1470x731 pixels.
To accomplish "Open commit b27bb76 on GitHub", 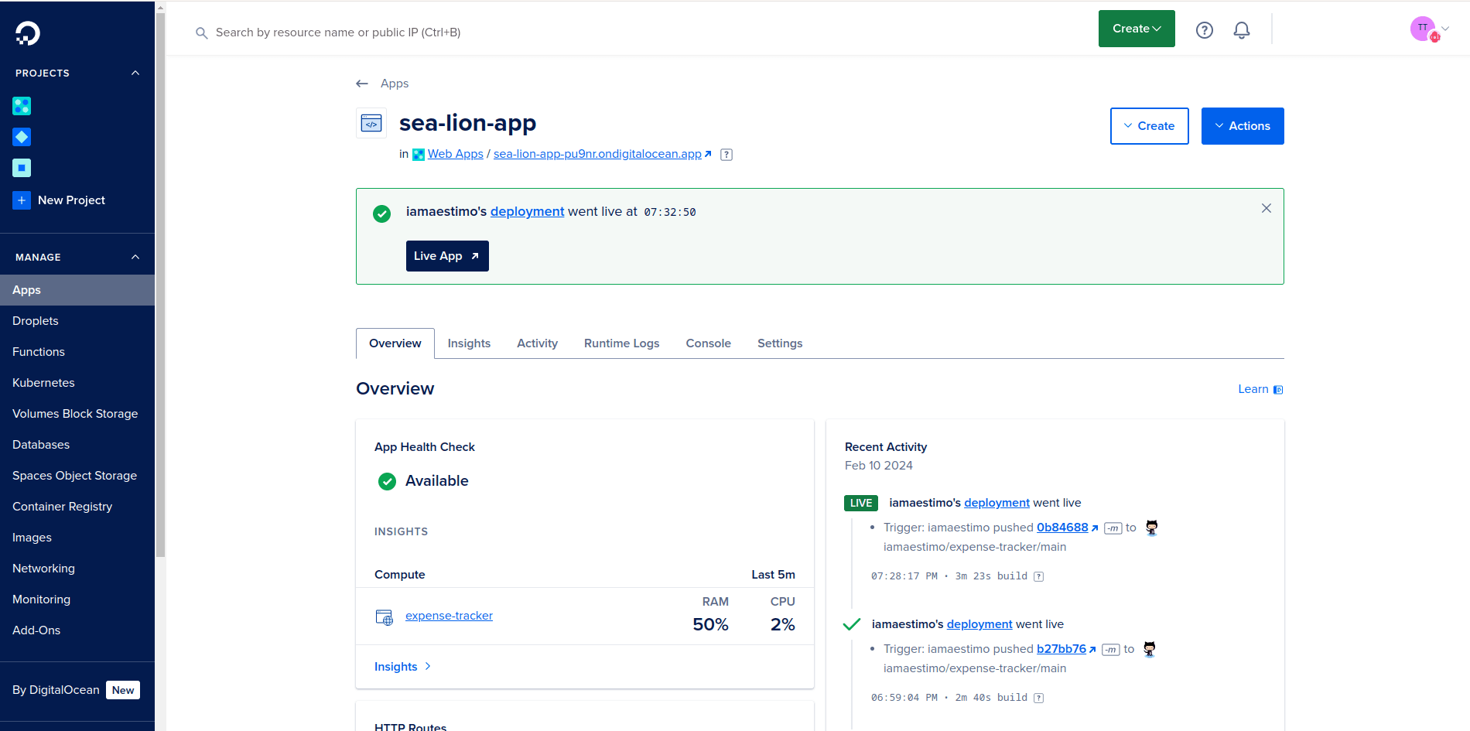I will click(x=1061, y=648).
